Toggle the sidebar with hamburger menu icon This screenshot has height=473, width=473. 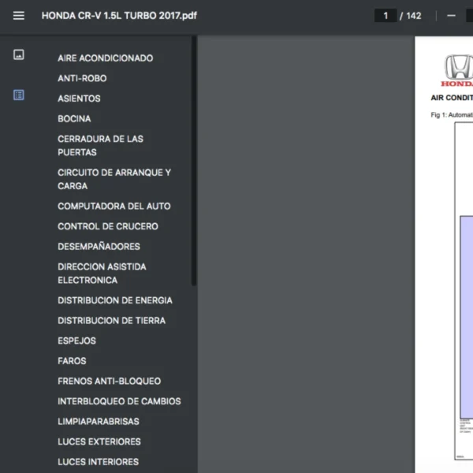(x=19, y=16)
